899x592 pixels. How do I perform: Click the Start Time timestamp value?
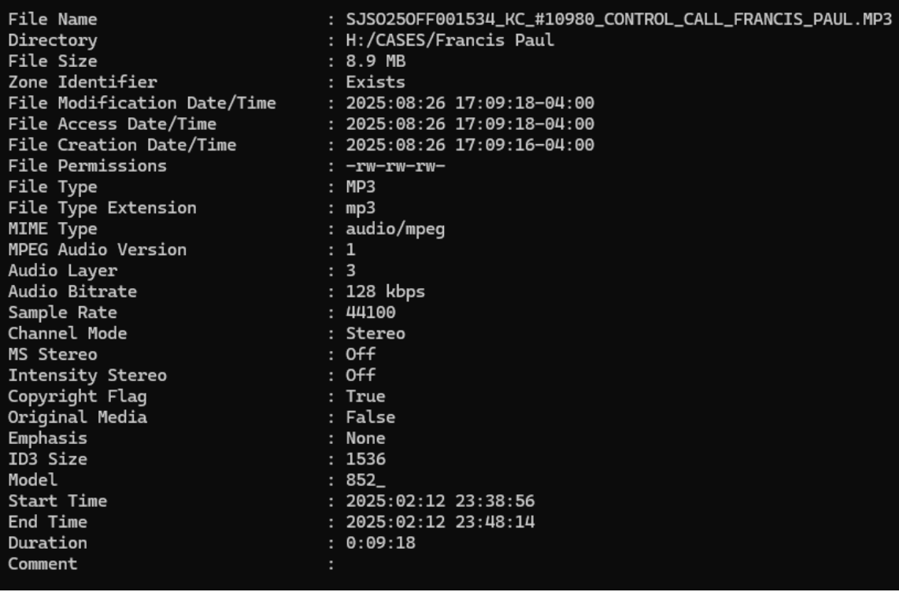point(440,501)
